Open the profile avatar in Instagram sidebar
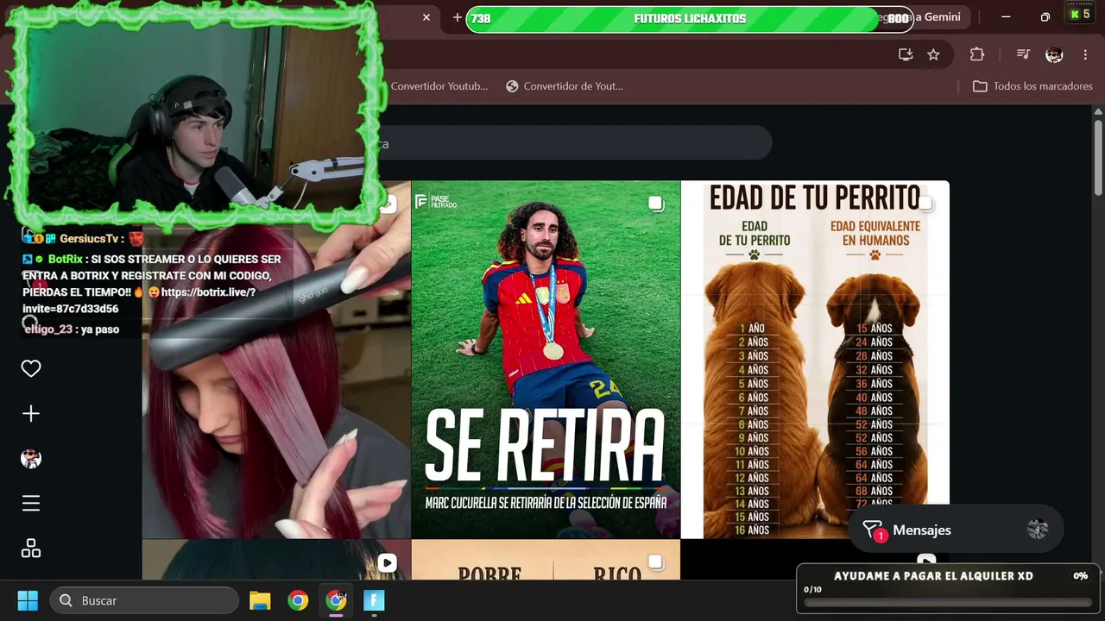Viewport: 1105px width, 621px height. 31,459
